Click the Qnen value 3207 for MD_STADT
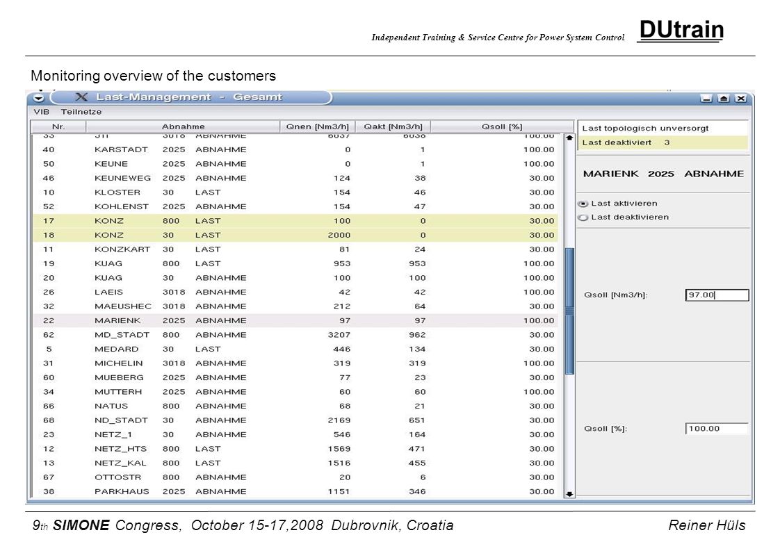The width and height of the screenshot is (780, 551). (339, 335)
